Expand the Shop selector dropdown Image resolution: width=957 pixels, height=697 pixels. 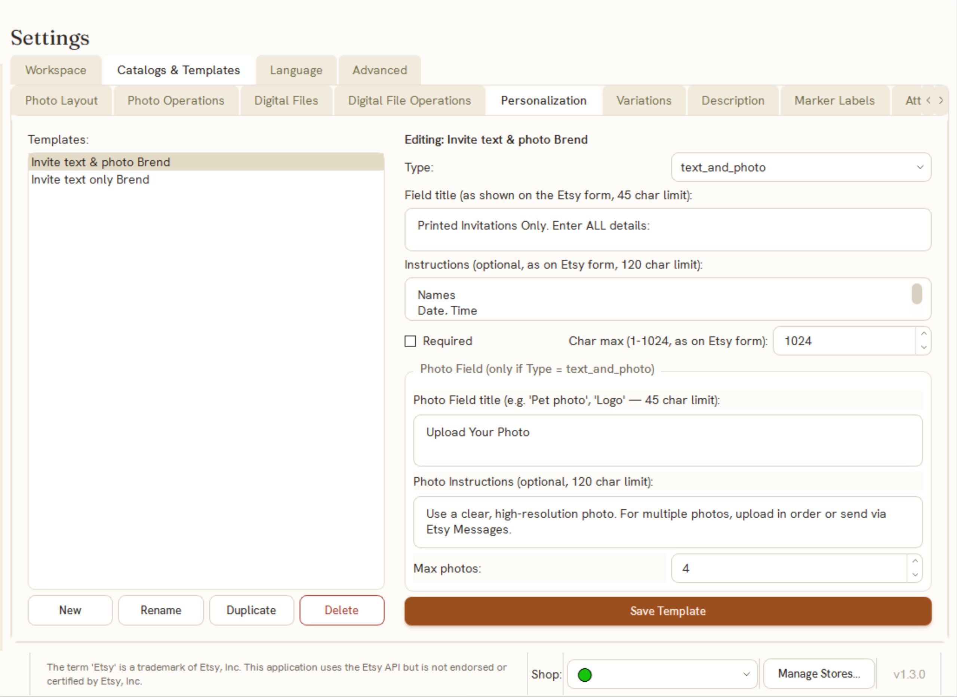pos(662,674)
